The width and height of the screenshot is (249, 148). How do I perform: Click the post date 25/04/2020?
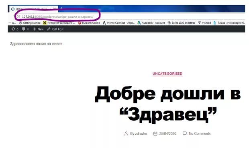[x=168, y=134]
